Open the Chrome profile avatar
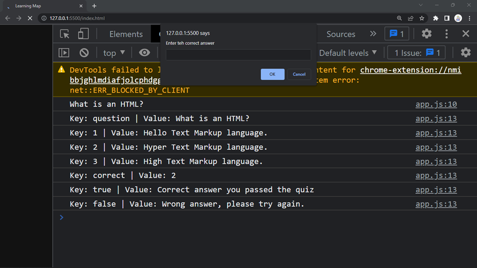 point(458,18)
